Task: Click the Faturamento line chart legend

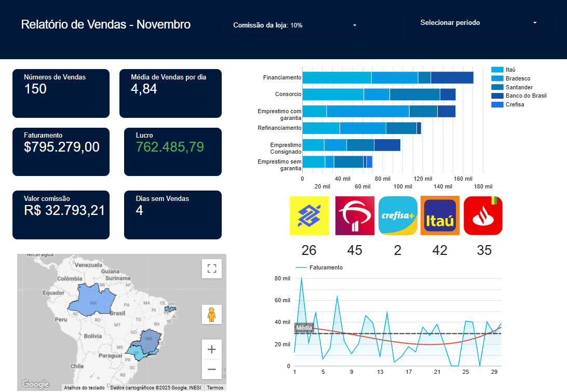Action: (x=326, y=267)
